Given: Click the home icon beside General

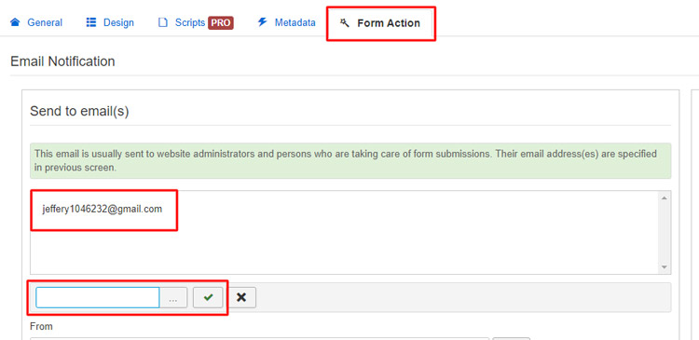Looking at the screenshot, I should (x=15, y=22).
